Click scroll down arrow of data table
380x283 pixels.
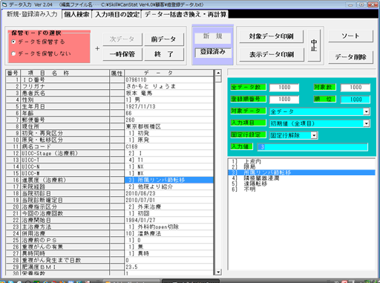coord(218,272)
